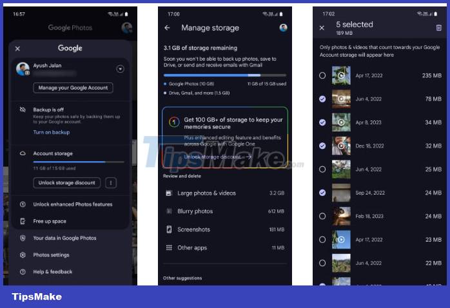Screen dimensions: 450x308
Task: Deselect the Dec 18, 2022 32 MB video
Action: tap(322, 146)
